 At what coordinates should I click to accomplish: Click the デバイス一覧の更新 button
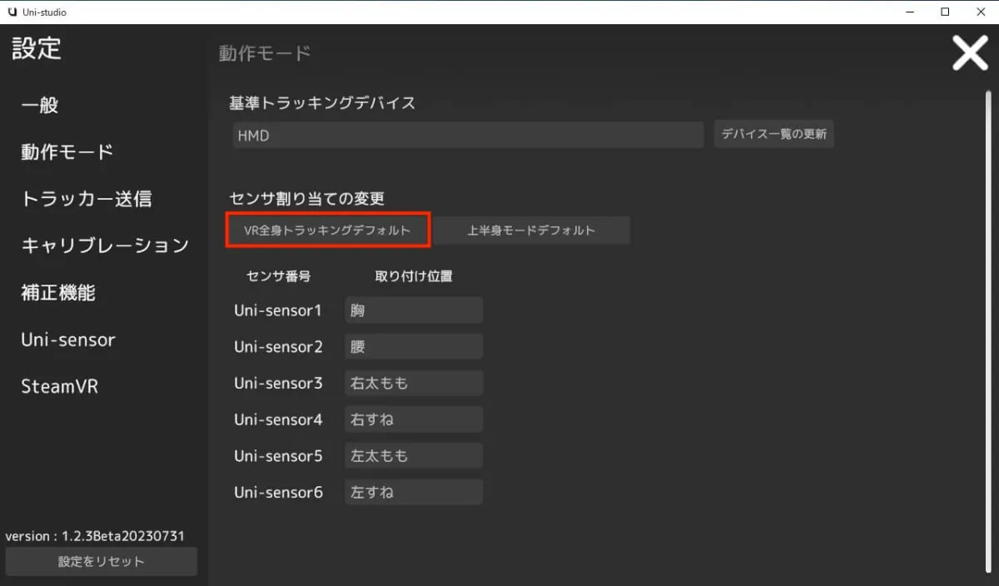click(774, 134)
